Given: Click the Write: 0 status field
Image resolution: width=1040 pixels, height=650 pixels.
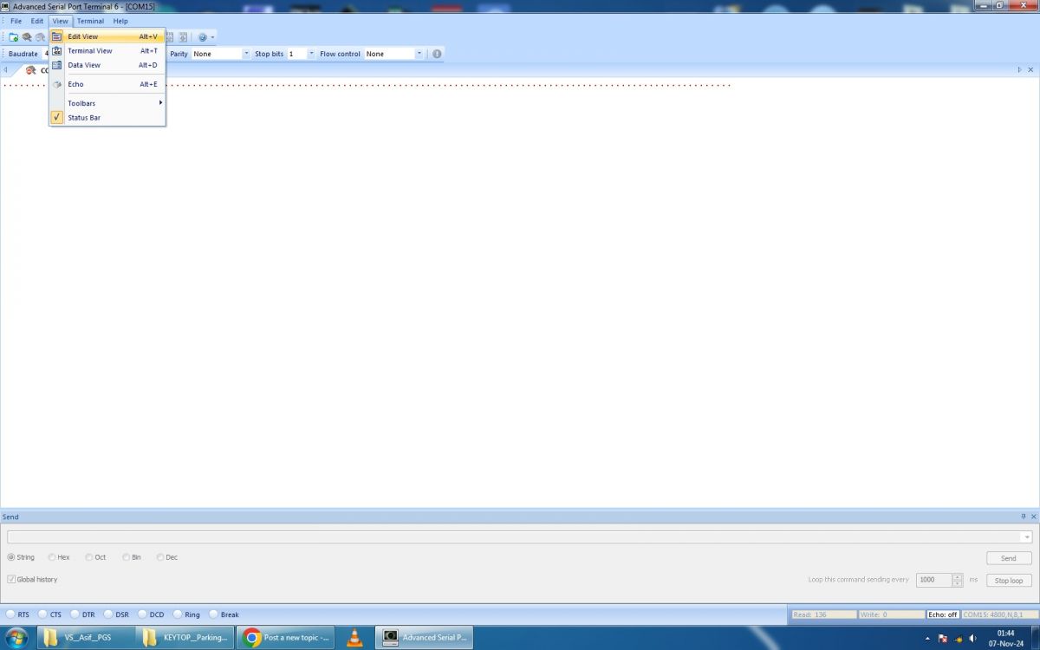Looking at the screenshot, I should (891, 614).
